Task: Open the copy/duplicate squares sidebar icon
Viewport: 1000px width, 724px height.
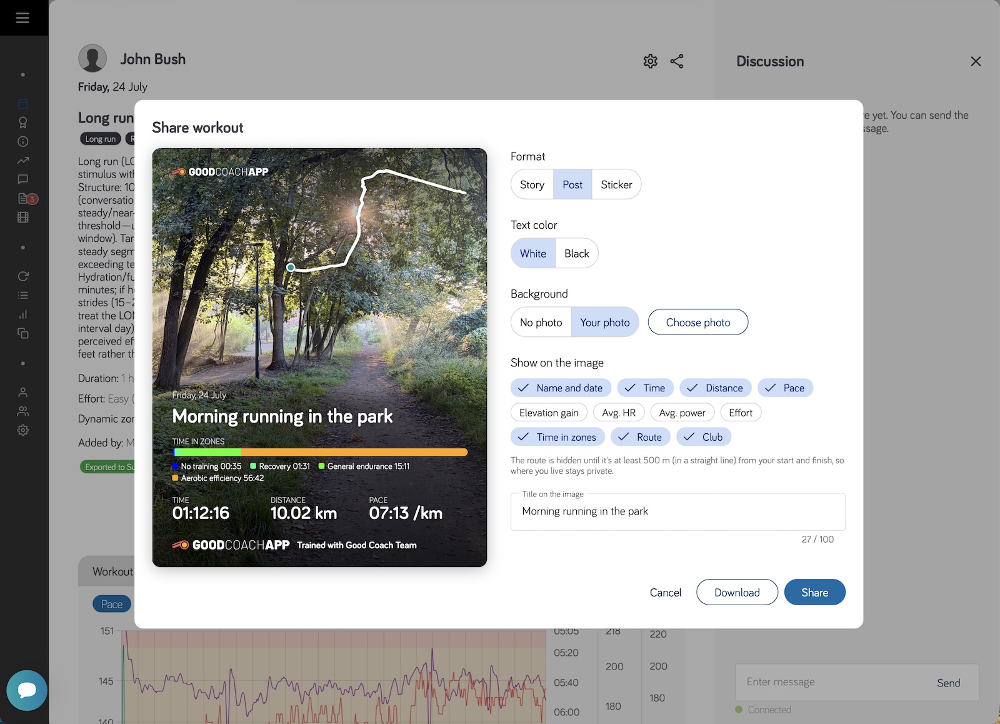Action: [x=23, y=333]
